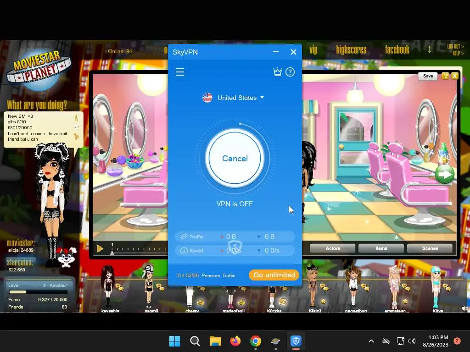Click the MovieStarPlanet logo
Image resolution: width=470 pixels, height=352 pixels.
39,70
